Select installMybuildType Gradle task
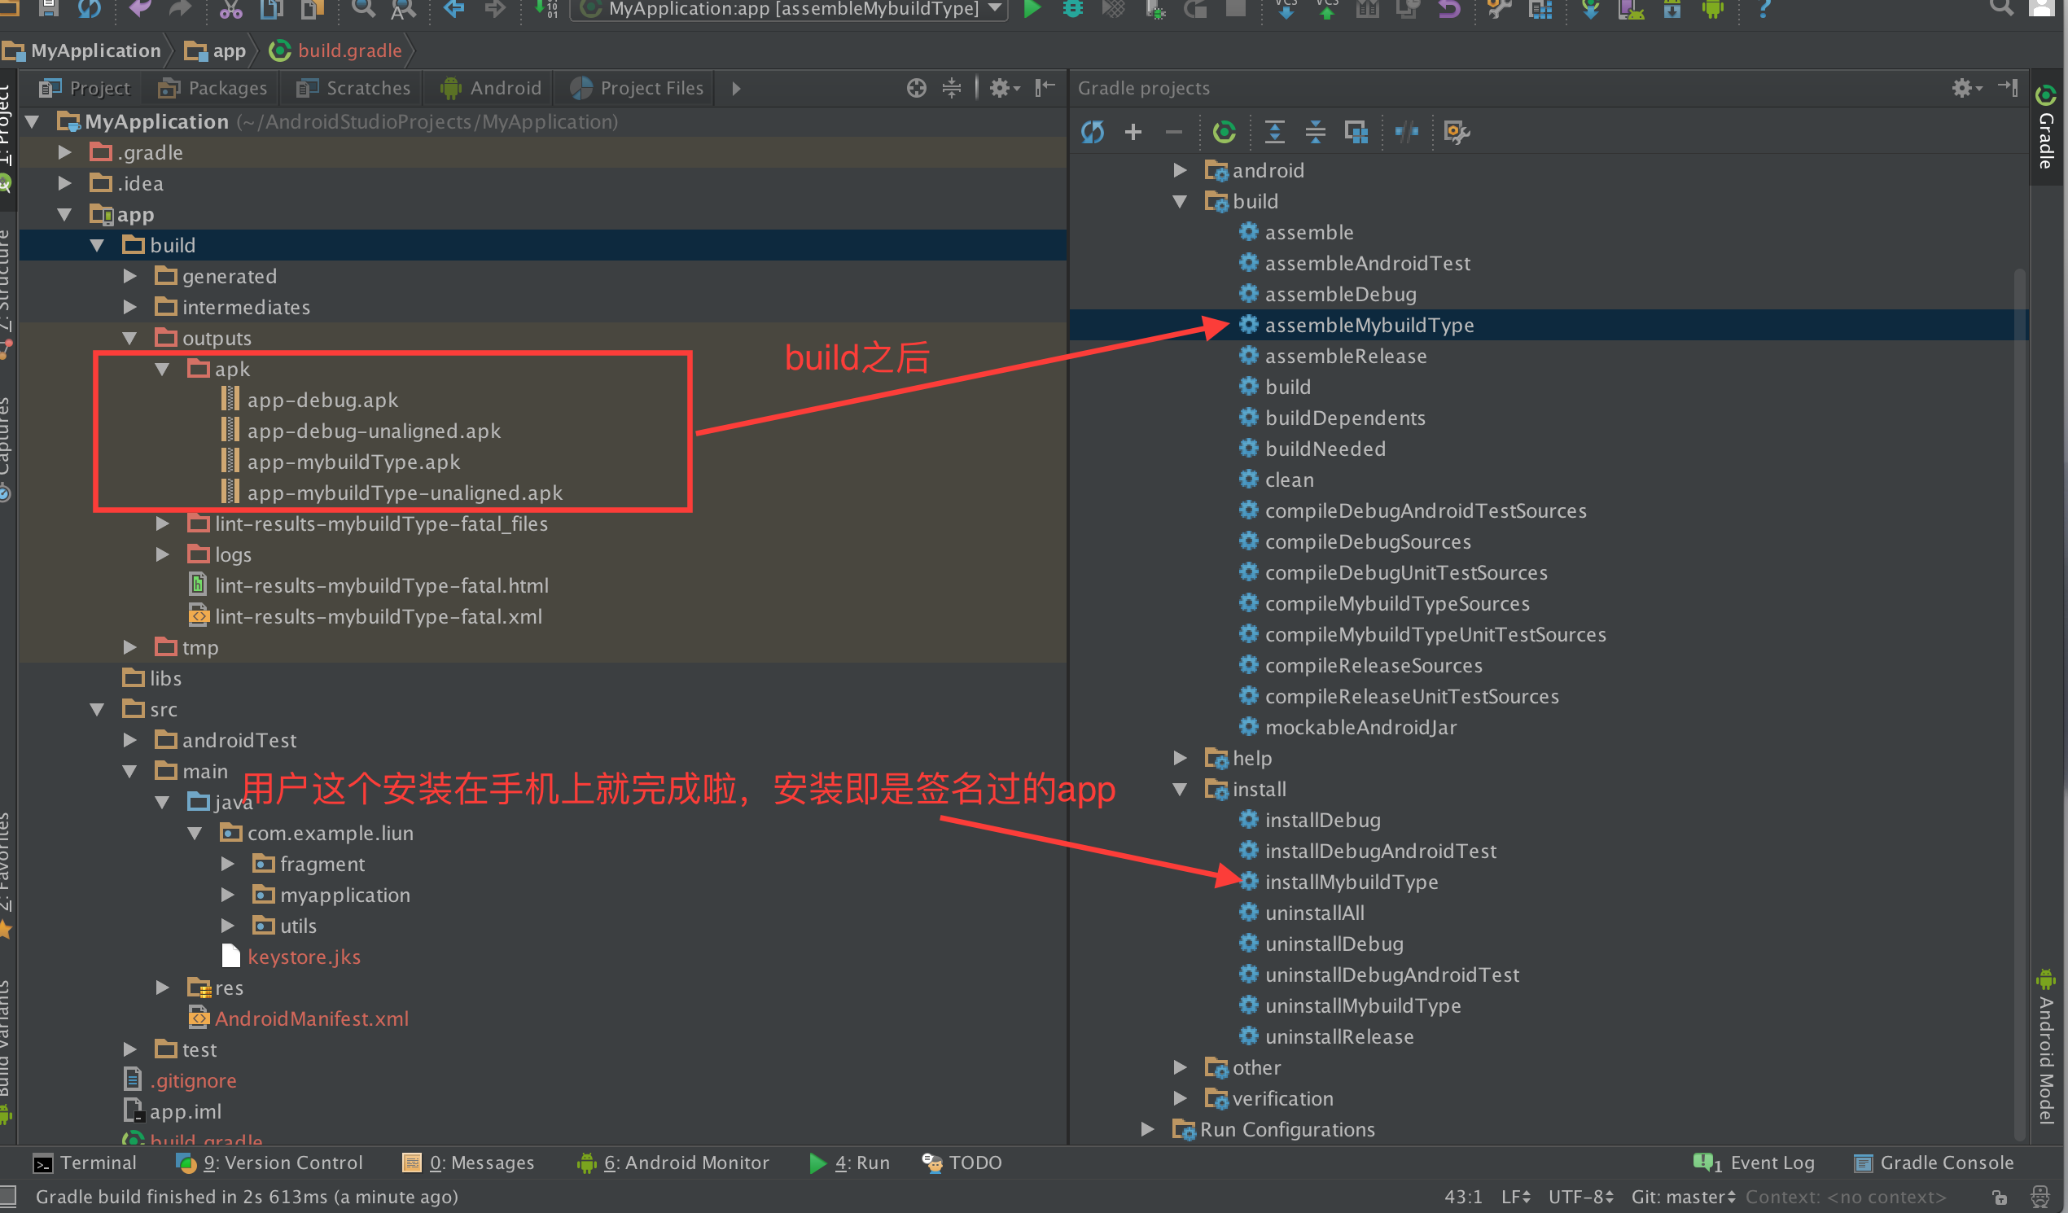Image resolution: width=2068 pixels, height=1213 pixels. click(x=1351, y=882)
